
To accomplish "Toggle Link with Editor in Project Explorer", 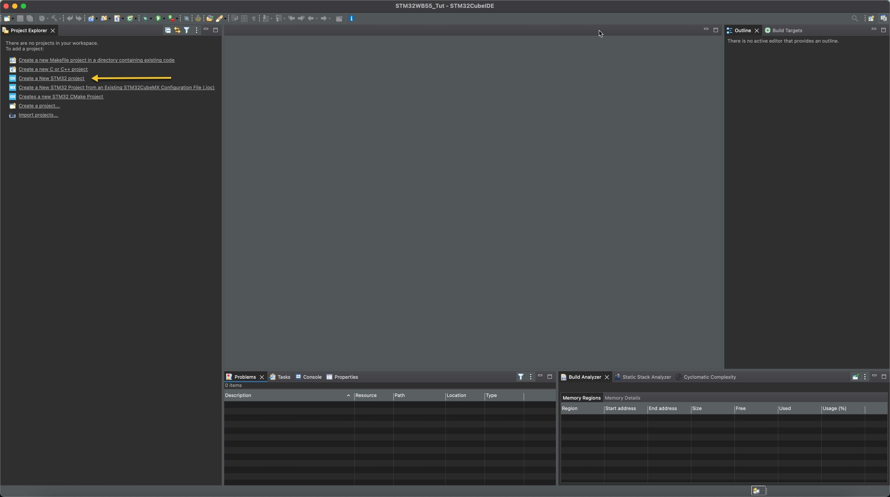I will click(x=177, y=30).
